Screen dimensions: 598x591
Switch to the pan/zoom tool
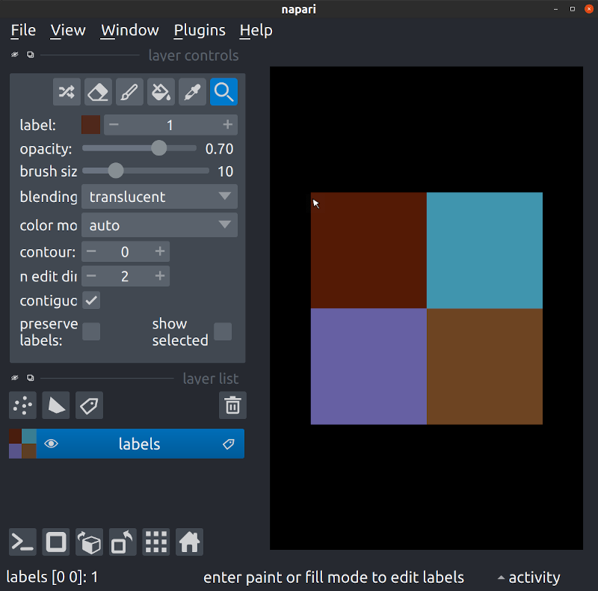coord(224,92)
